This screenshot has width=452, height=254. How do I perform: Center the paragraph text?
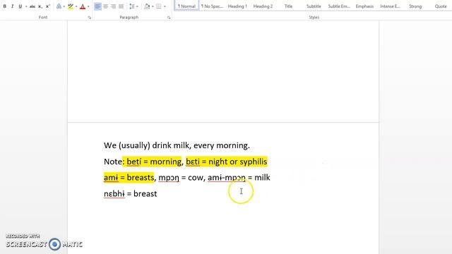pyautogui.click(x=106, y=6)
